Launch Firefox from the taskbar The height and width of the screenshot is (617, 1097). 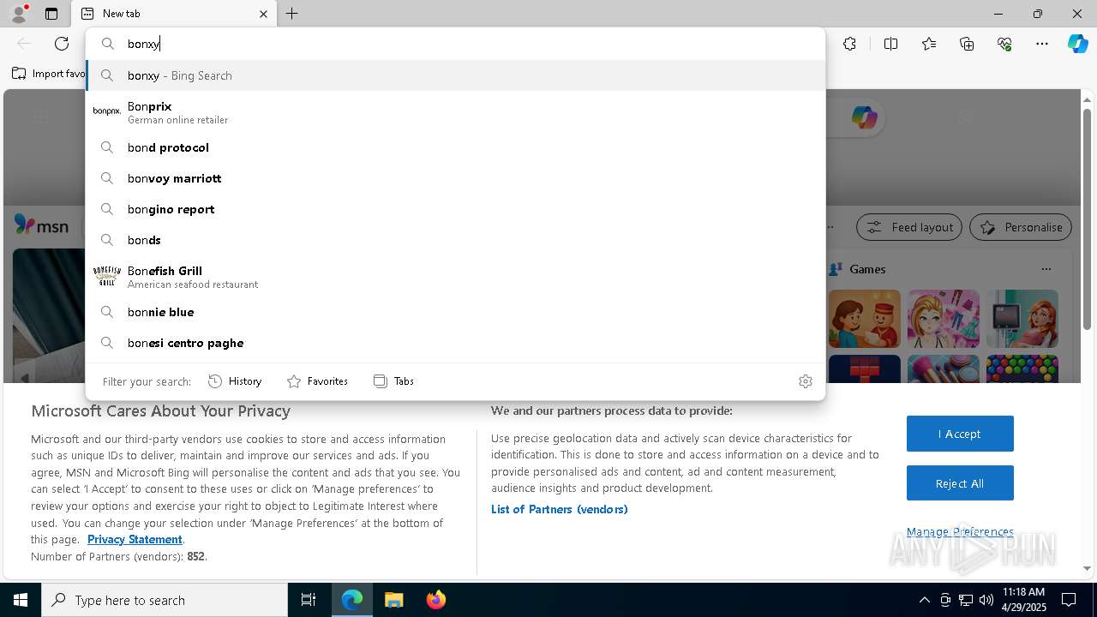[x=435, y=600]
